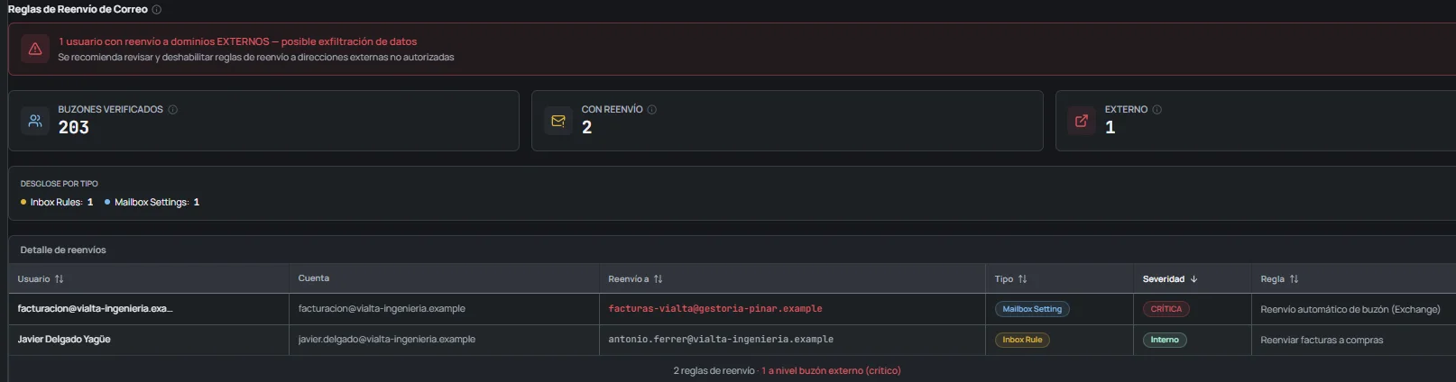Click footer summary 2 reglas de reenvío
Screen dimensions: 1456x382
pyautogui.click(x=714, y=370)
